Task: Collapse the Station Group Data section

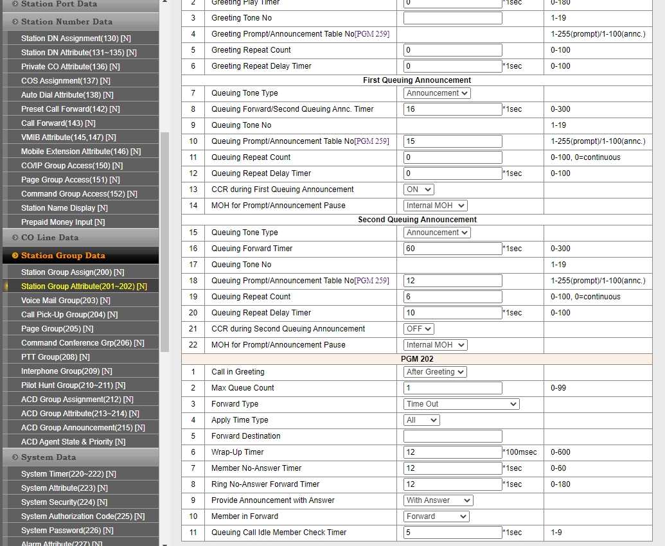Action: click(63, 256)
